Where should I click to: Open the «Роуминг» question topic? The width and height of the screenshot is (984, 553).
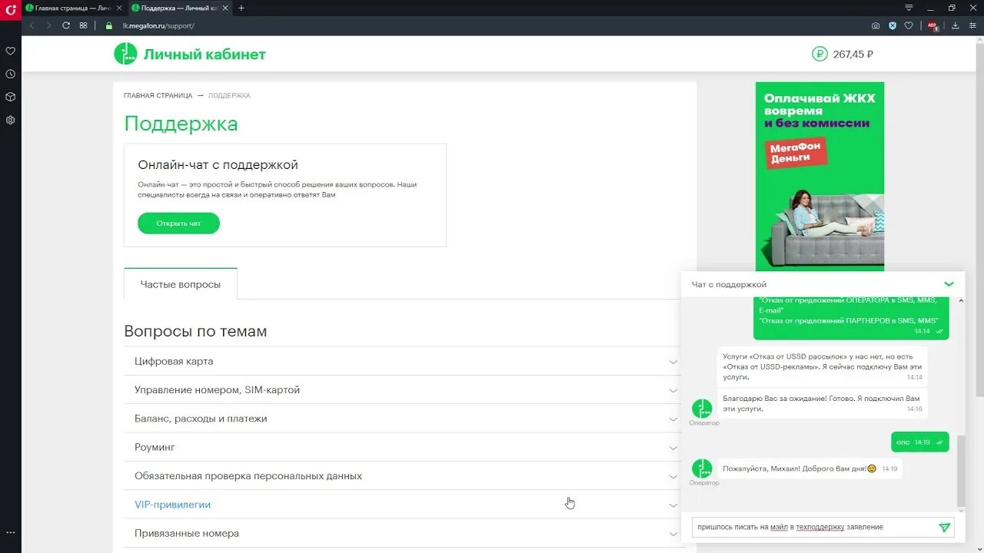[155, 447]
